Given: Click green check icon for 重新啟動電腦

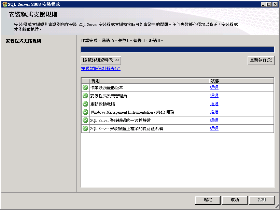Looking at the screenshot, I should [x=85, y=104].
